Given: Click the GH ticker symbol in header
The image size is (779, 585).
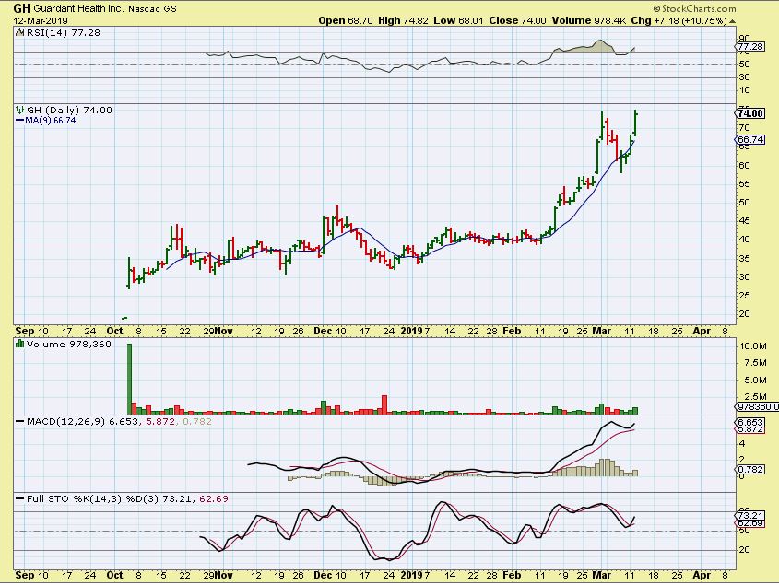Looking at the screenshot, I should 22,8.
